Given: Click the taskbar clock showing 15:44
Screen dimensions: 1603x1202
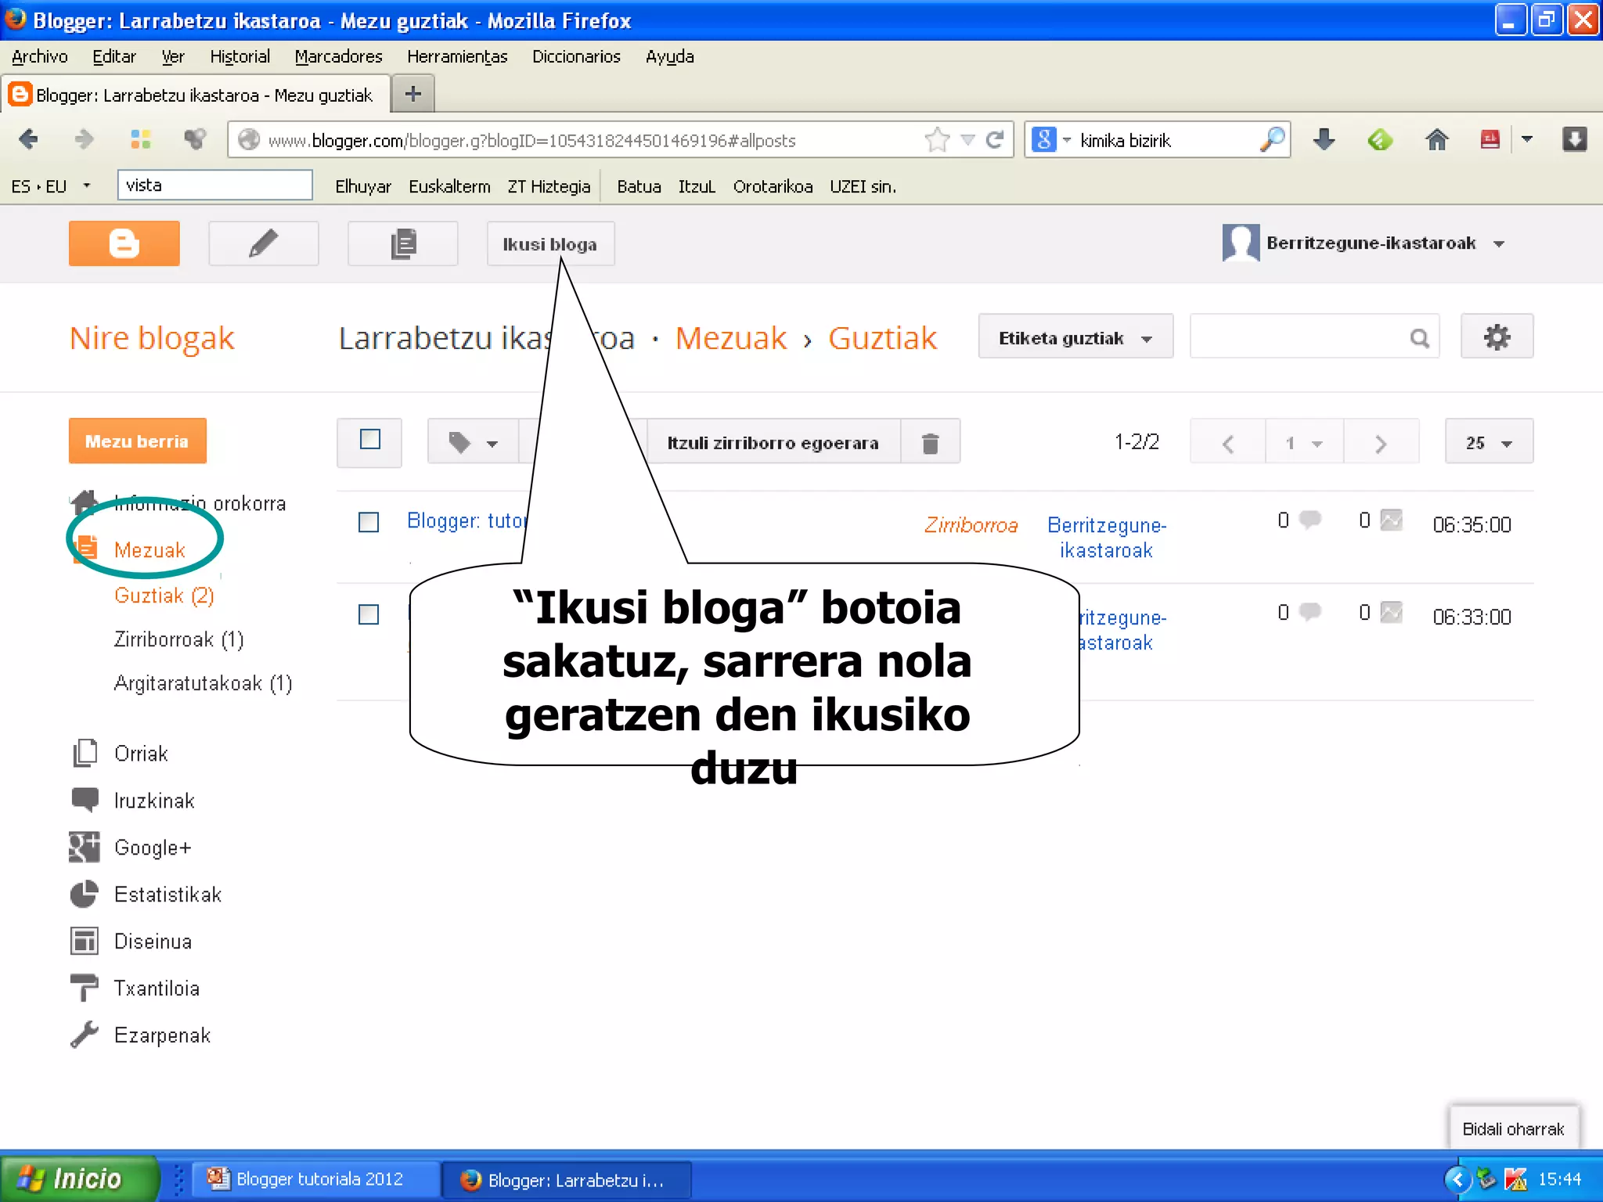Looking at the screenshot, I should click(x=1559, y=1179).
